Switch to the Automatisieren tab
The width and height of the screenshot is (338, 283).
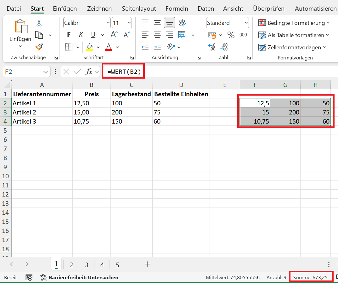[316, 8]
